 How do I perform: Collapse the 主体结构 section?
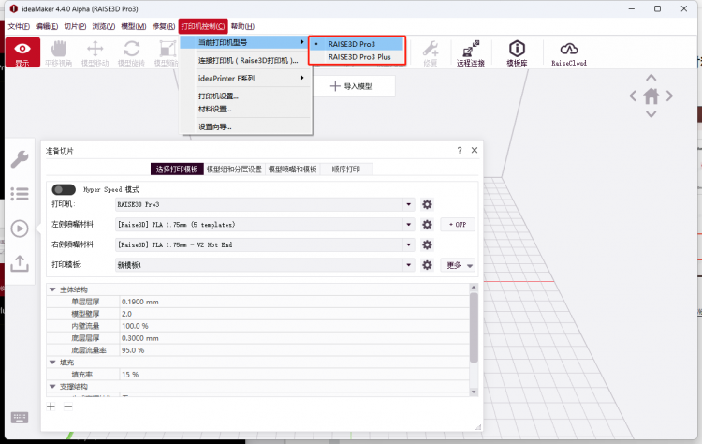pos(52,289)
